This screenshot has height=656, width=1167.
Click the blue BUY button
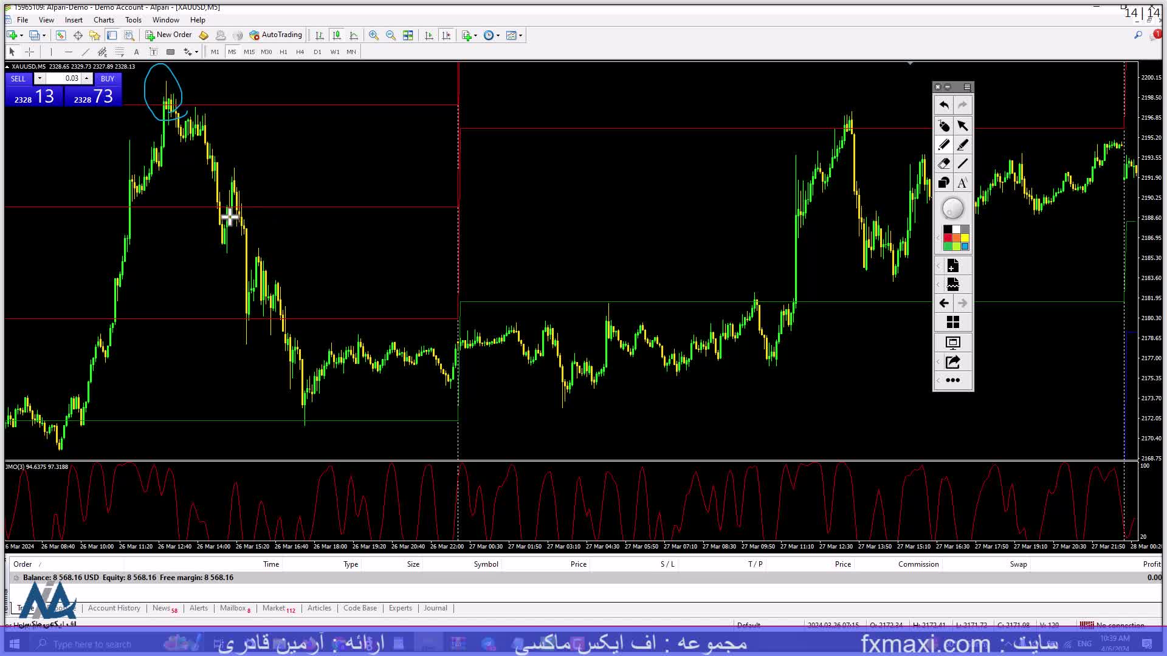point(108,78)
